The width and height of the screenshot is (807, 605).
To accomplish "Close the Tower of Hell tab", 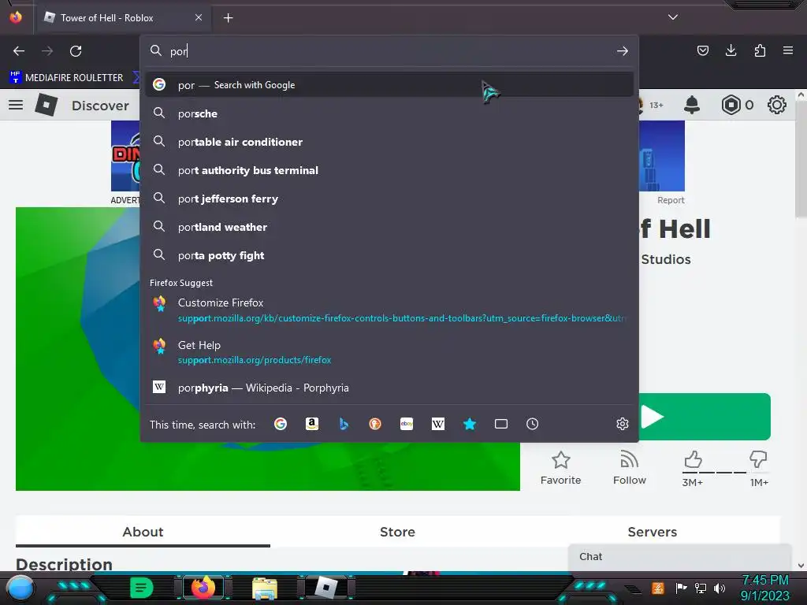I will point(199,17).
